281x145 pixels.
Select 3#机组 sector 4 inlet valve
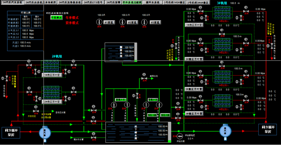(x=200, y=100)
